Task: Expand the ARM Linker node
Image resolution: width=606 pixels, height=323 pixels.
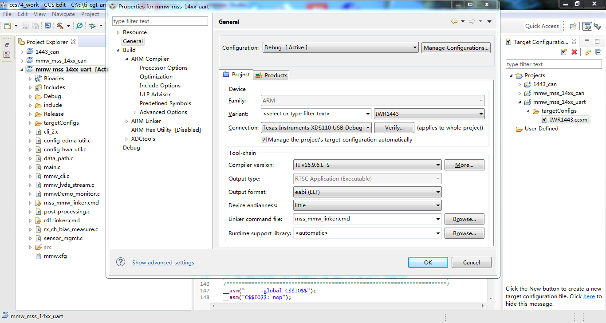Action: tap(126, 121)
